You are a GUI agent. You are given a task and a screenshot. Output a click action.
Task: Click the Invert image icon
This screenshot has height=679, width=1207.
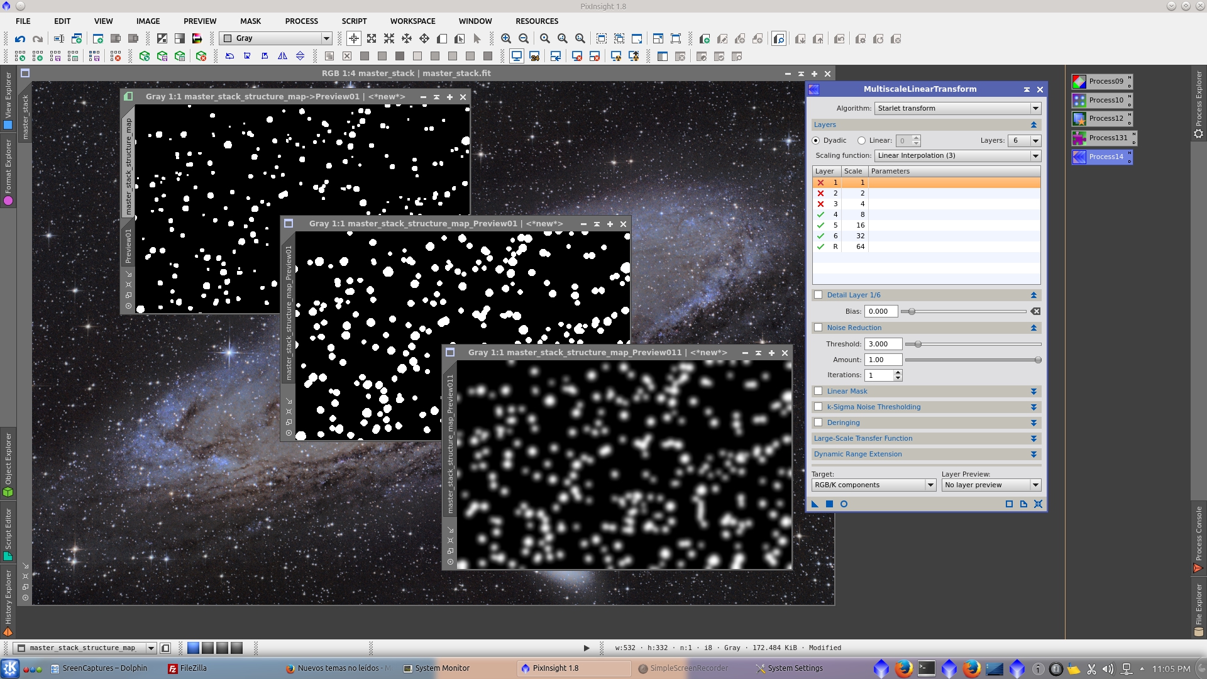[162, 38]
